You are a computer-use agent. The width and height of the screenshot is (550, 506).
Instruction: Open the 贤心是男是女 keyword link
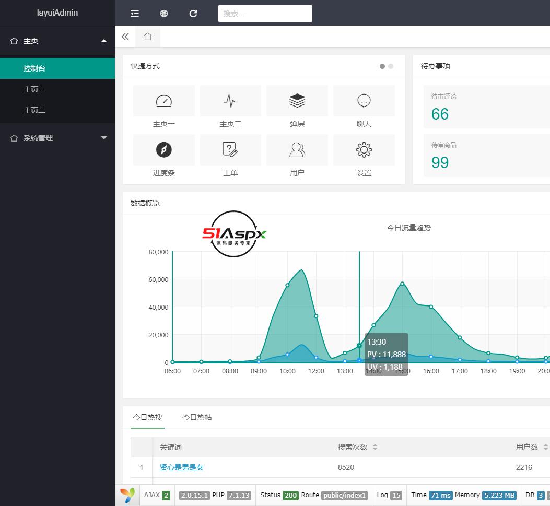[181, 467]
